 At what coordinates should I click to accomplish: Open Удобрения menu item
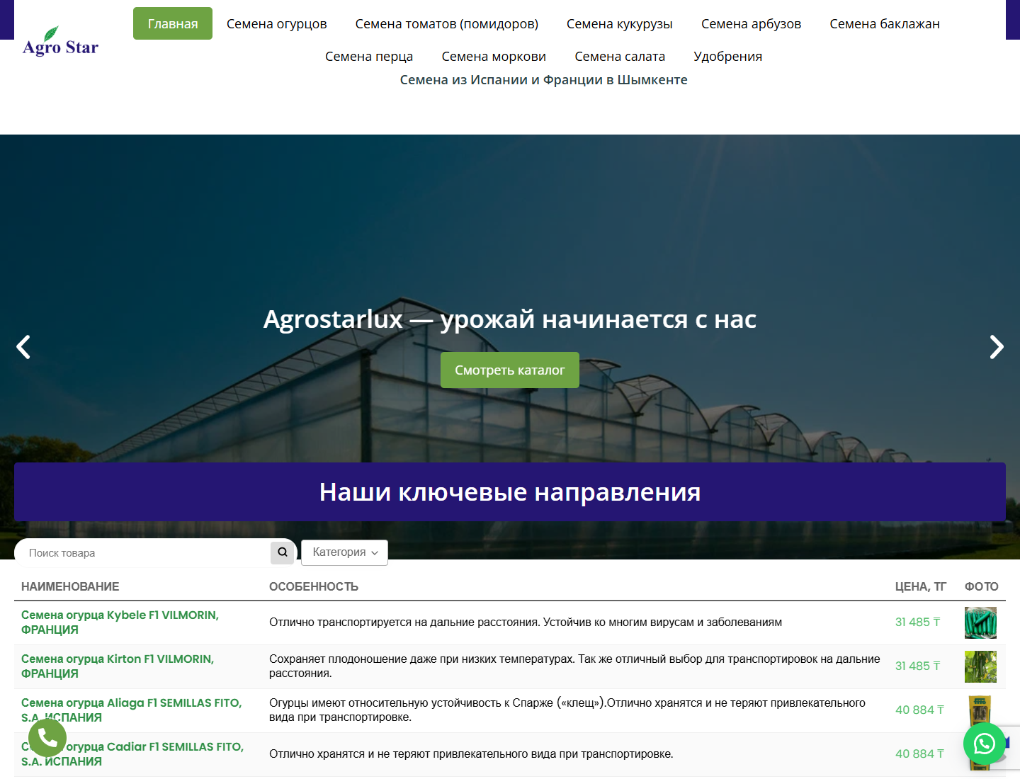[728, 56]
